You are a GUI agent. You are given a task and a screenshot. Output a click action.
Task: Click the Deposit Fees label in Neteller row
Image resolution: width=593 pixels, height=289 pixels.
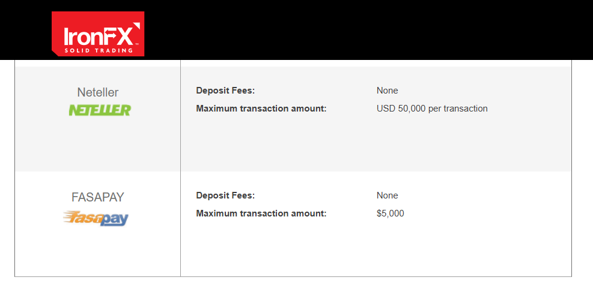225,91
